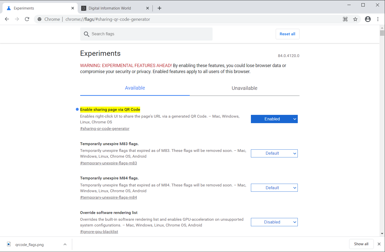385x252 pixels.
Task: Open the profile account icon
Action: (368, 19)
